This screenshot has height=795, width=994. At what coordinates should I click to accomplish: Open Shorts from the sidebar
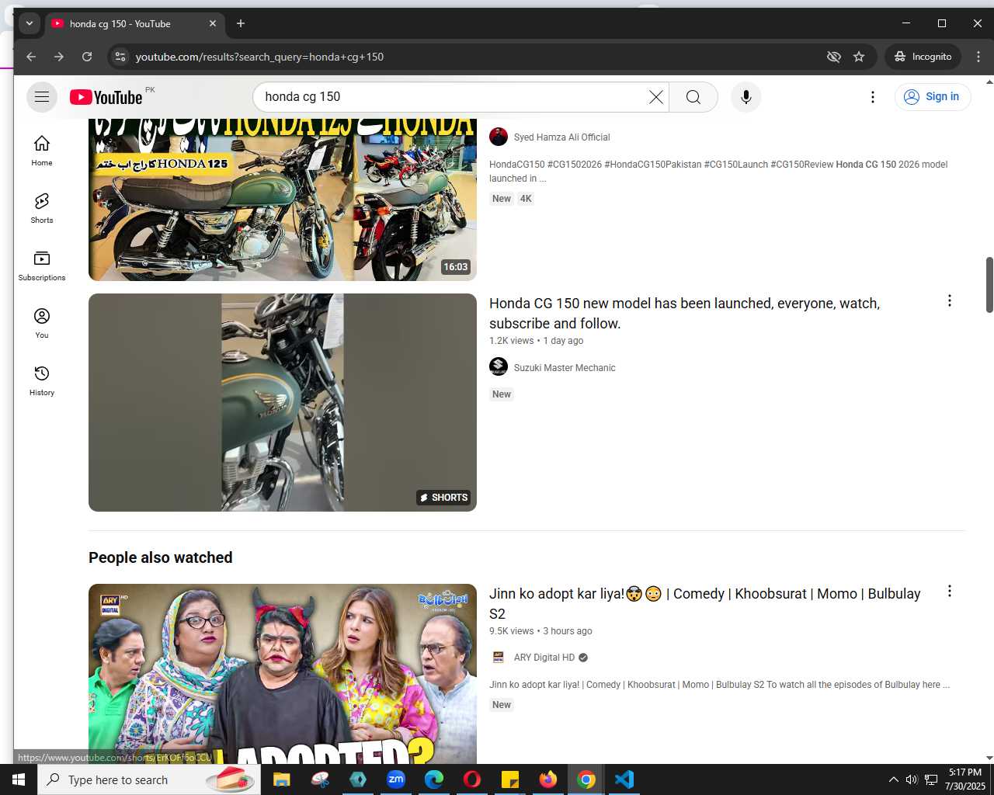[42, 208]
